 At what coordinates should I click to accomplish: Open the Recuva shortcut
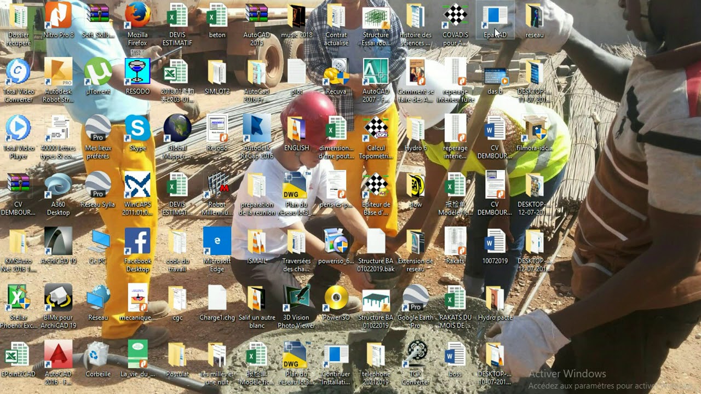click(x=336, y=77)
